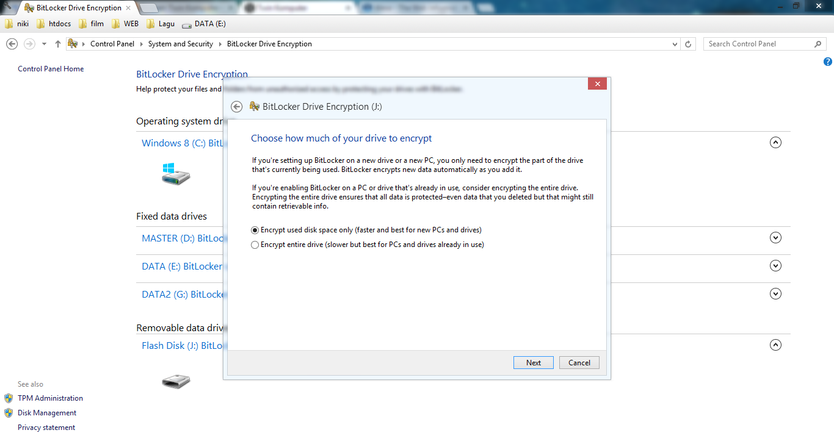Image resolution: width=834 pixels, height=444 pixels.
Task: Open the Lagu bookmark folder
Action: [x=160, y=24]
